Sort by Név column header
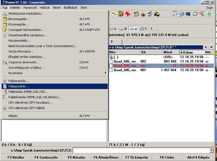This screenshot has width=217, height=161. click(124, 52)
